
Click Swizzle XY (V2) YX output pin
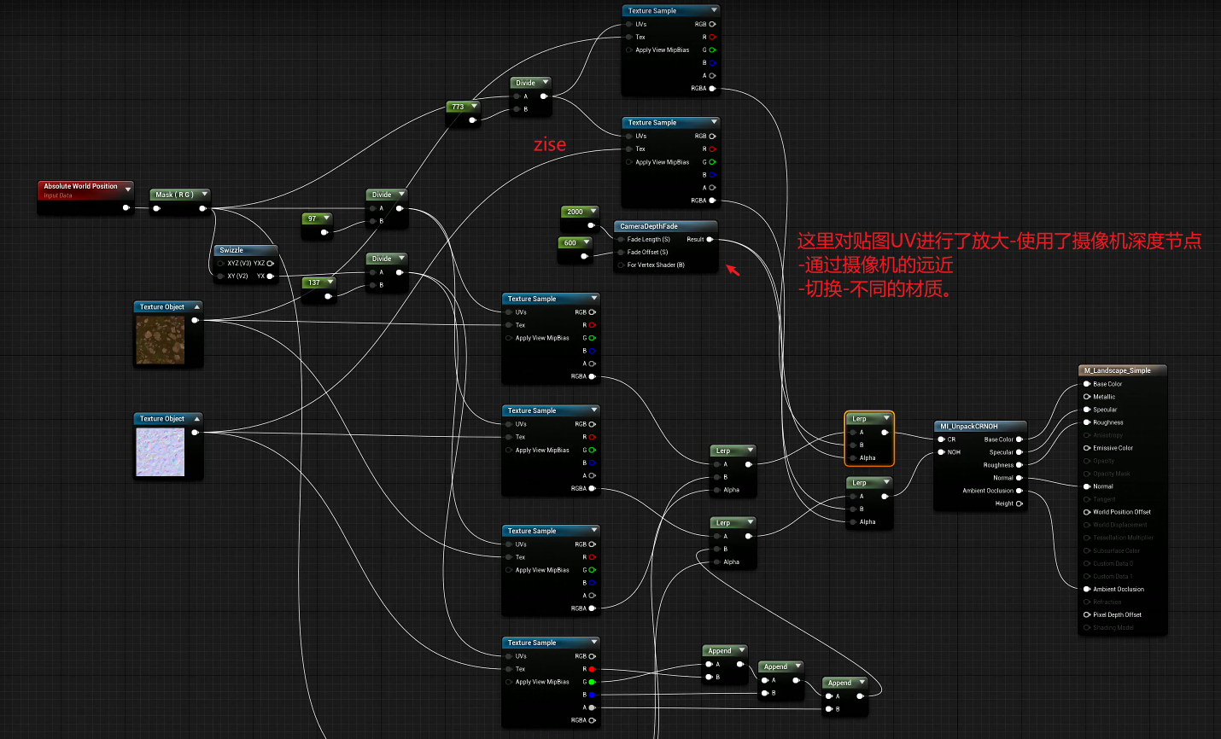[270, 276]
